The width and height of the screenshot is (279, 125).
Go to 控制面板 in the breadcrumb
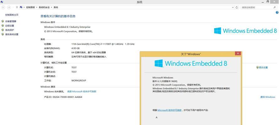31,7
